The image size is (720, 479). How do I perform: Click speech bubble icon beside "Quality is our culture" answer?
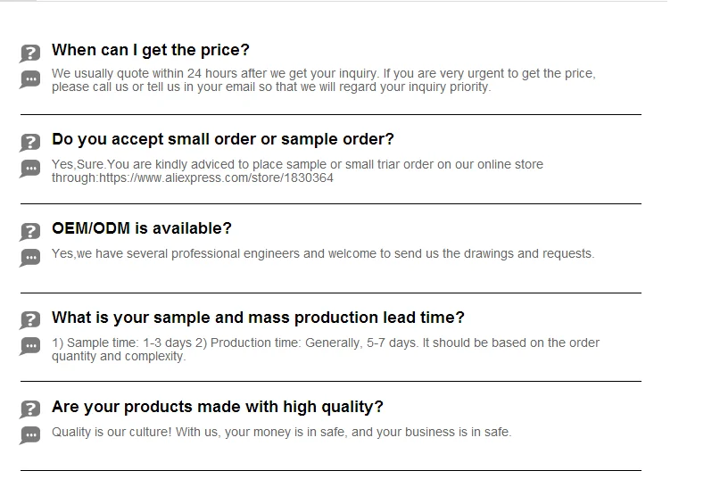(30, 435)
